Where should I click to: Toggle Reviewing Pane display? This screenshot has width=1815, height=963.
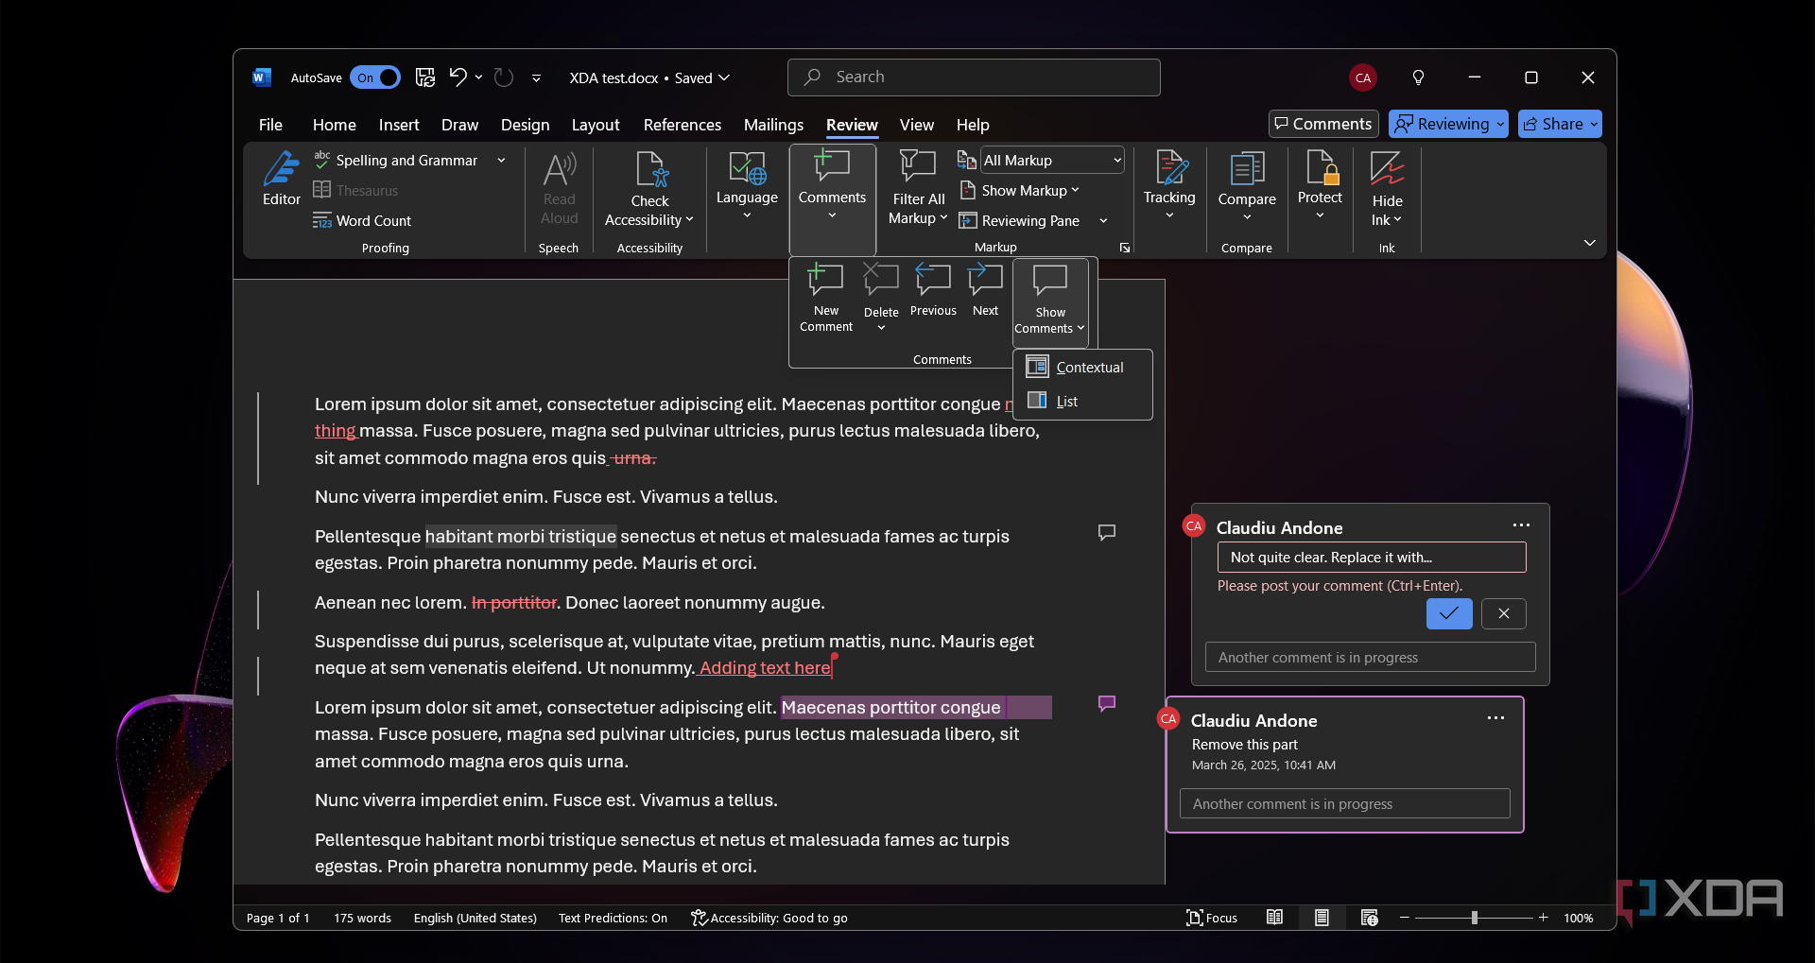point(1020,220)
